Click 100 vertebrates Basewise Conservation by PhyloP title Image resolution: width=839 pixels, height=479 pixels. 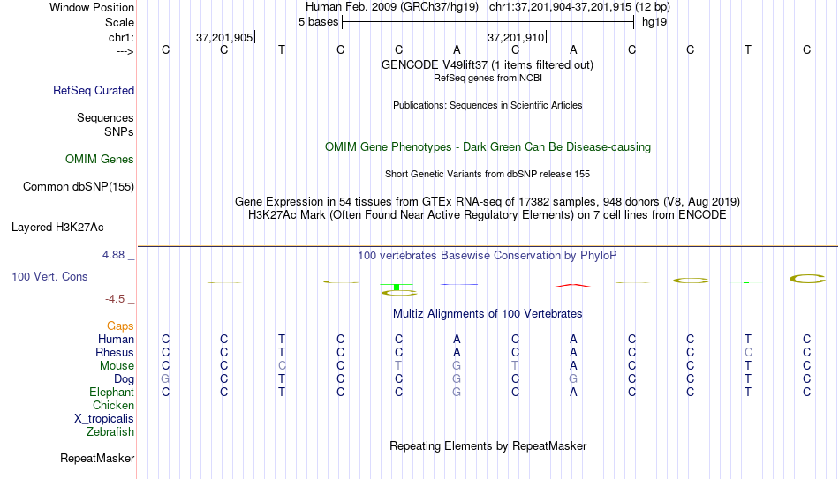point(488,256)
